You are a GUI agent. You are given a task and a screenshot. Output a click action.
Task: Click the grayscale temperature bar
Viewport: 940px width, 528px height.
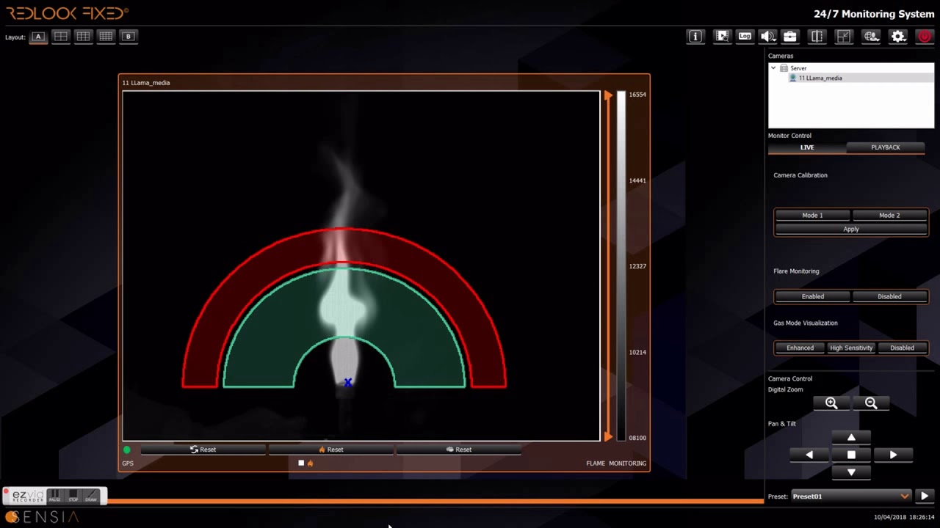pyautogui.click(x=621, y=265)
